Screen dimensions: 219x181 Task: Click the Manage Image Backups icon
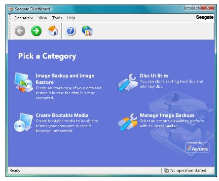pyautogui.click(x=128, y=122)
